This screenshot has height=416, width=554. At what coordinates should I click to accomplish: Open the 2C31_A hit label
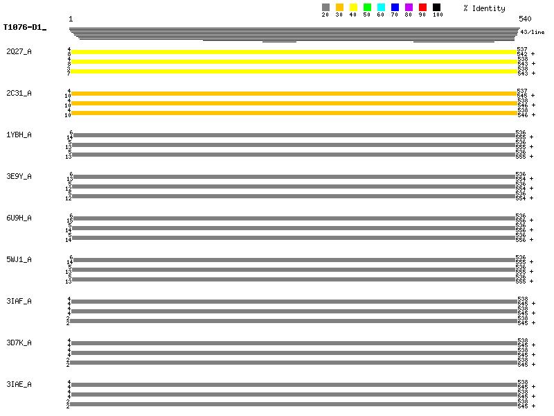tap(19, 94)
